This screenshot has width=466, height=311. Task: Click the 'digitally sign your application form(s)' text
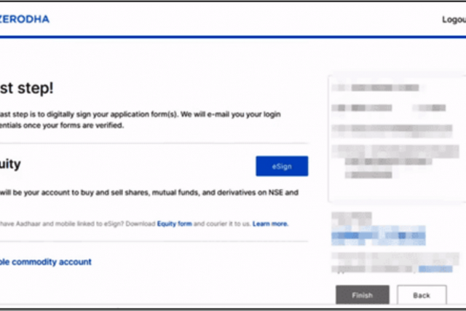[111, 114]
